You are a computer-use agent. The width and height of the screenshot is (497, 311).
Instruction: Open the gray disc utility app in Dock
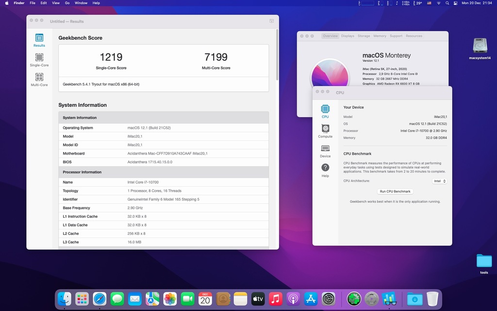point(371,299)
